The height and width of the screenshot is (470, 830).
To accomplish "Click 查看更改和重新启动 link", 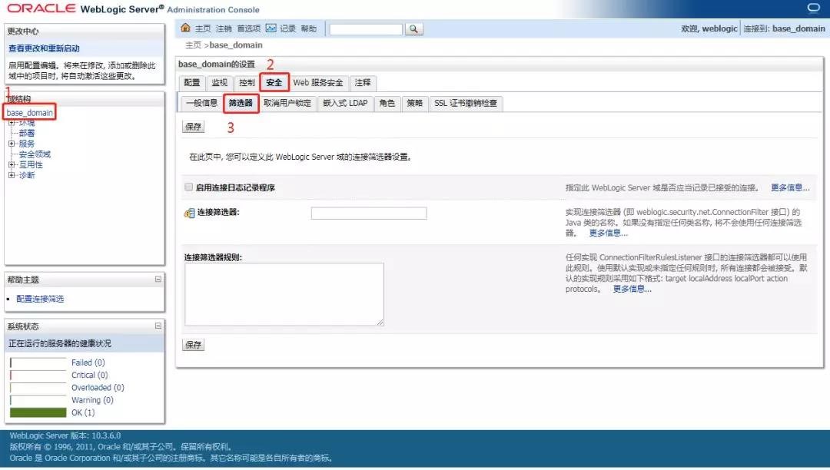I will (44, 48).
